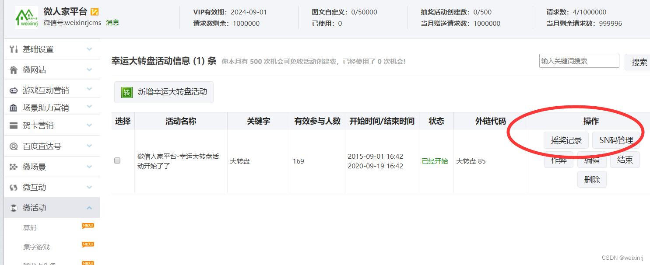The image size is (650, 265).
Task: Click the 搜索 button
Action: [638, 62]
